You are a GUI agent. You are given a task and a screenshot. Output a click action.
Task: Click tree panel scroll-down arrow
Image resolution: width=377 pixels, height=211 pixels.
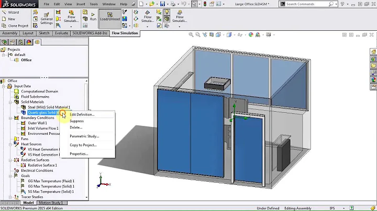pyautogui.click(x=86, y=197)
